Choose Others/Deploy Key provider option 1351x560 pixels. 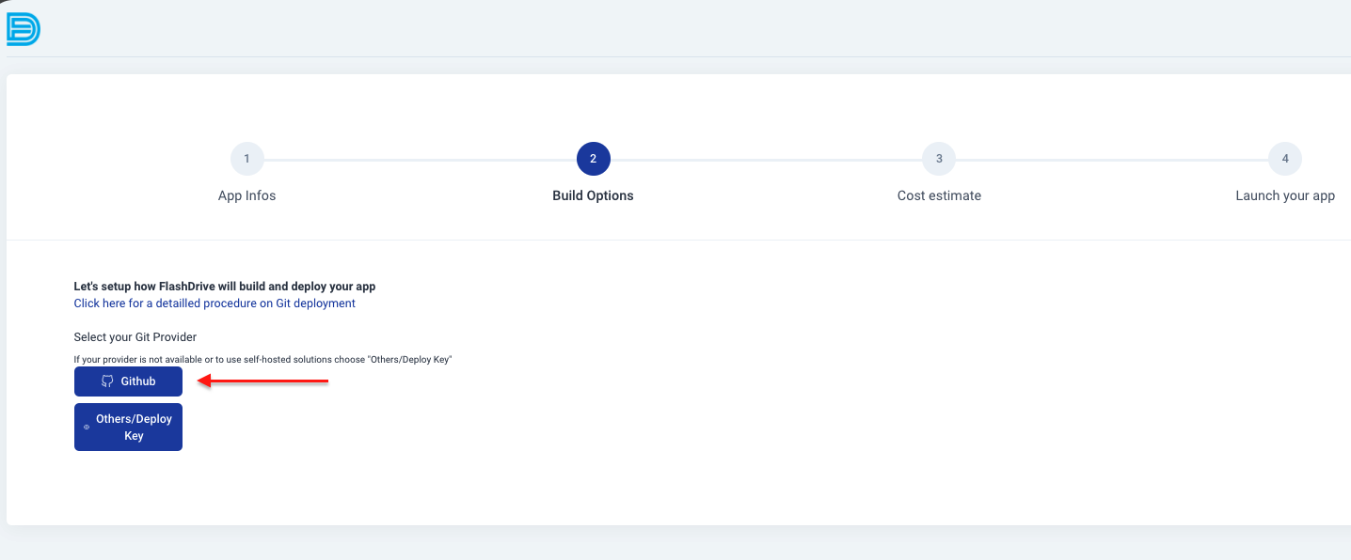pos(128,426)
